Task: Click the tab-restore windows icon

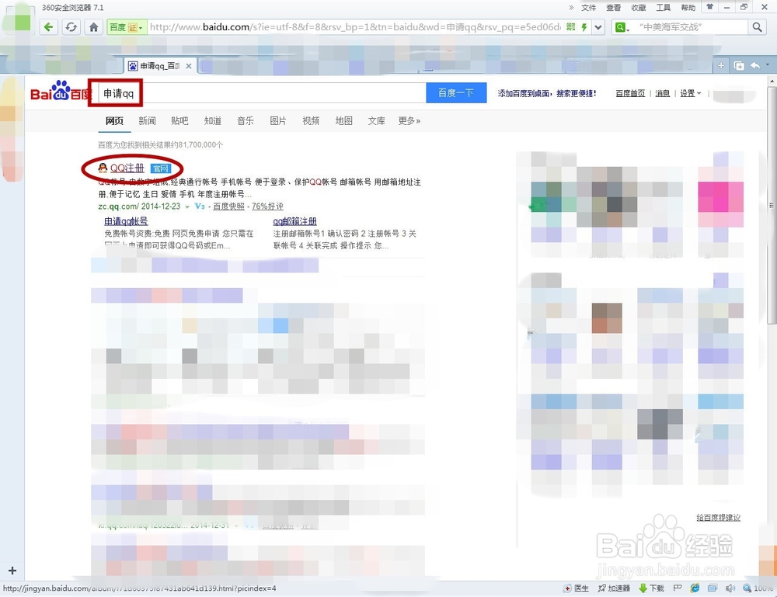Action: pyautogui.click(x=739, y=66)
